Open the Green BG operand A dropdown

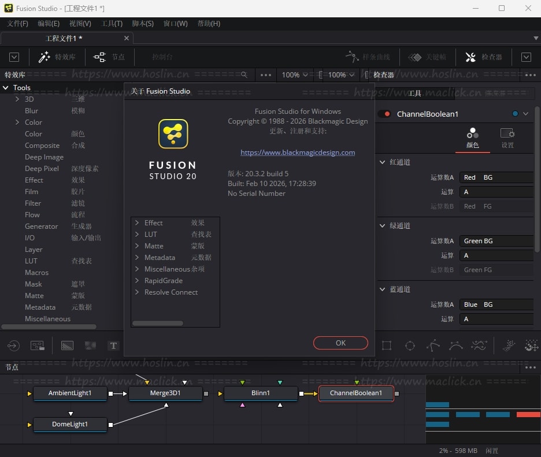[x=496, y=241]
